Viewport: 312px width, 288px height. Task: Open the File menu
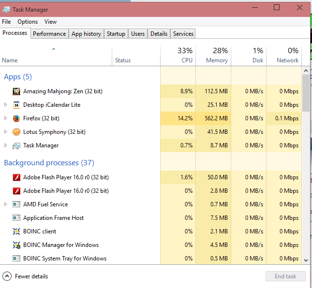6,22
